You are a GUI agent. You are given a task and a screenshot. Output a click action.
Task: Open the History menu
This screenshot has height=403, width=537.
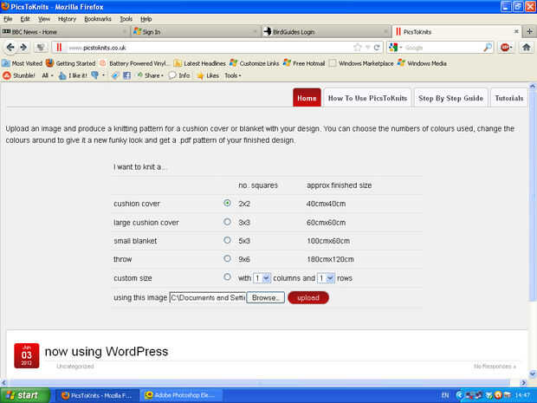(x=67, y=19)
